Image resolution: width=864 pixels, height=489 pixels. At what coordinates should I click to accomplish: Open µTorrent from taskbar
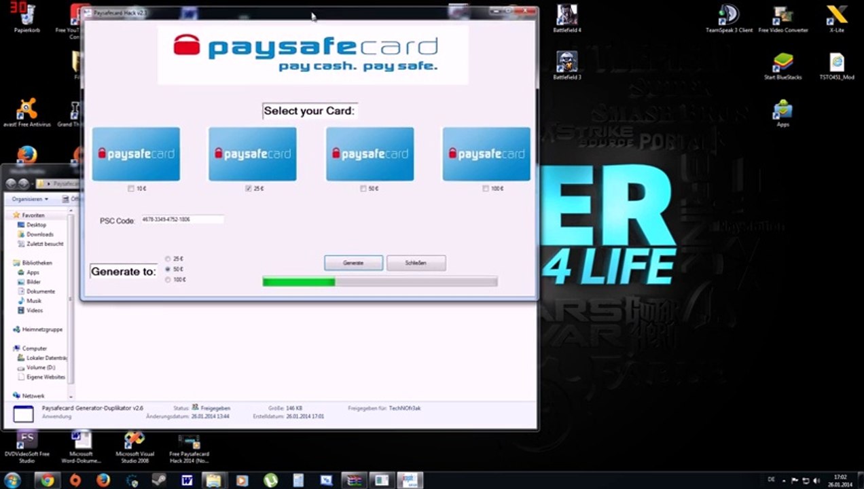(x=270, y=480)
